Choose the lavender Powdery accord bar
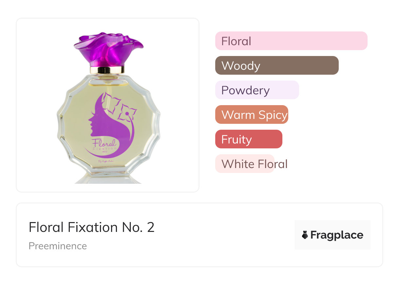This screenshot has height=283, width=399. 257,90
